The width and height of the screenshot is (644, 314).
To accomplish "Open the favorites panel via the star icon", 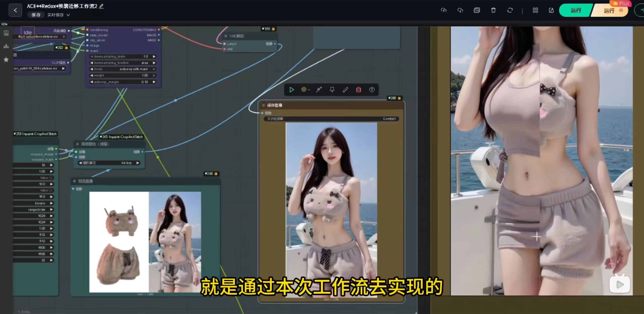I will point(6,60).
